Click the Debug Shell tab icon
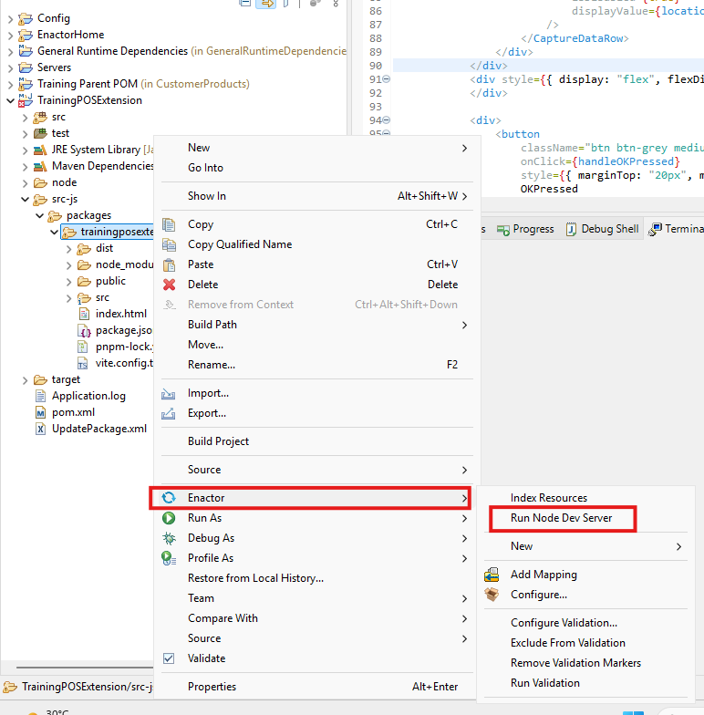704x715 pixels. tap(571, 229)
